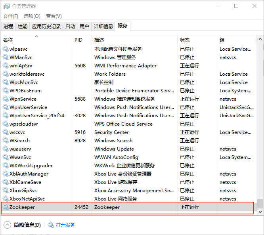
Task: Switch to the 性能 tab
Action: point(23,27)
